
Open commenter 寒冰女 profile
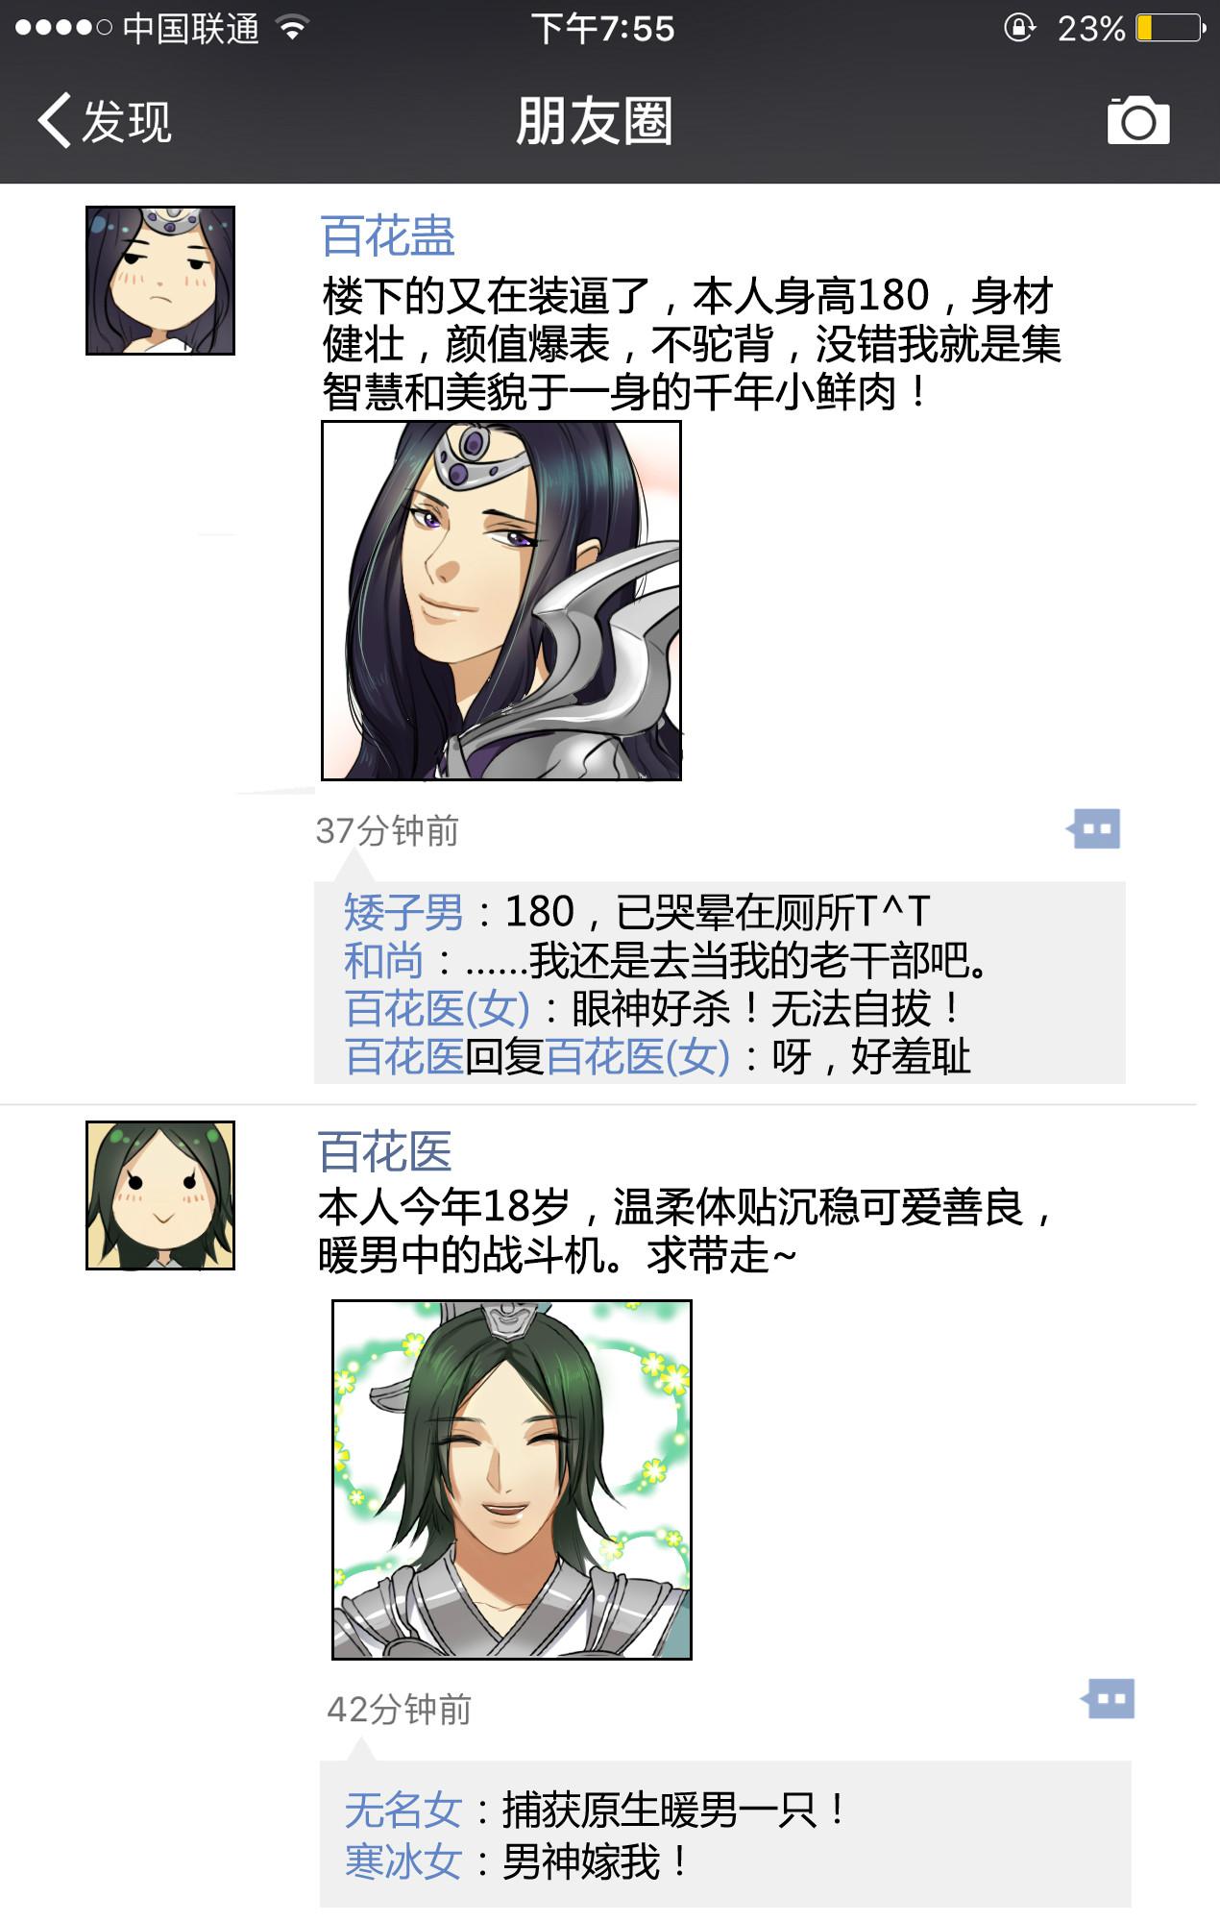403,1861
